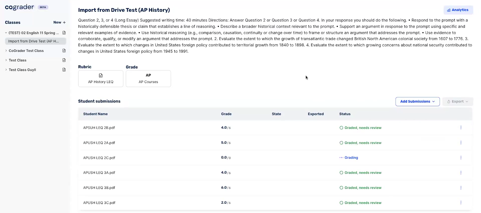This screenshot has width=481, height=213.
Task: Click the AP Courses grade card
Action: (x=148, y=79)
